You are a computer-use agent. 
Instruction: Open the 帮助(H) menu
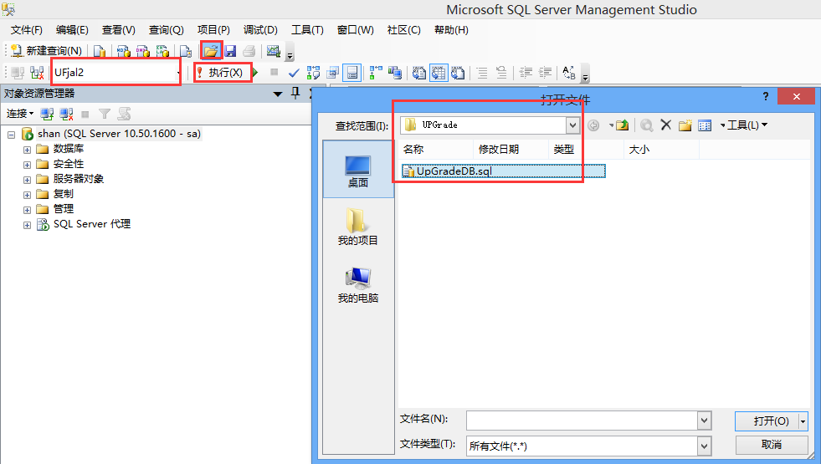click(x=451, y=30)
